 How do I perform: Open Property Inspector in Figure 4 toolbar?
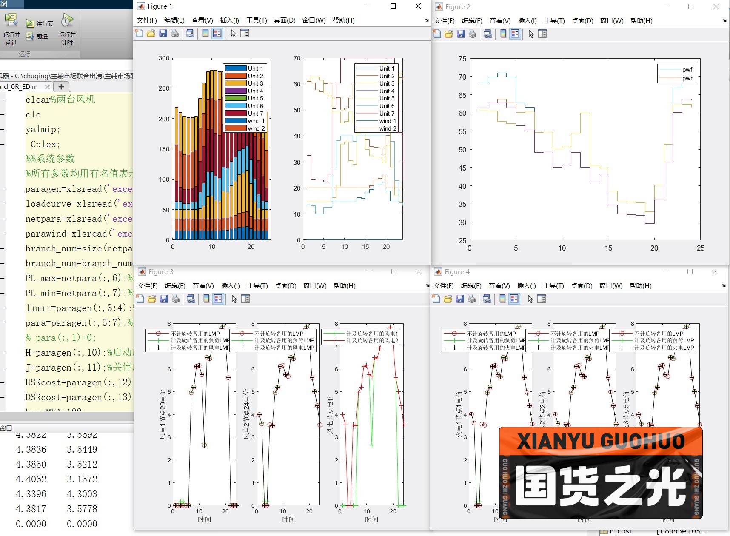point(542,299)
